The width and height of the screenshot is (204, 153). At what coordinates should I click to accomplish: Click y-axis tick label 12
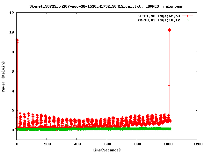click(11, 13)
